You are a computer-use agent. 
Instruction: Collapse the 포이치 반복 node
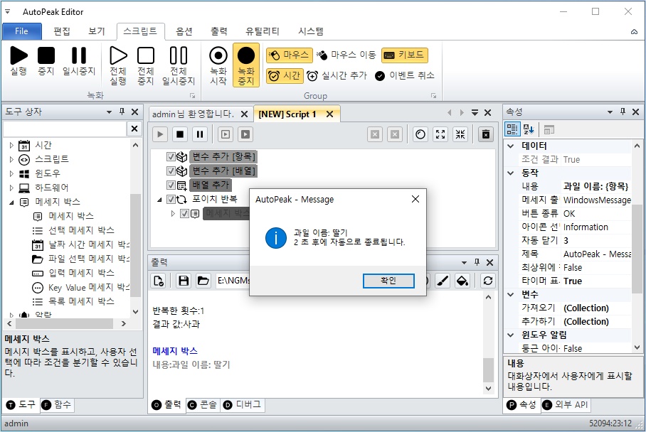pos(159,200)
